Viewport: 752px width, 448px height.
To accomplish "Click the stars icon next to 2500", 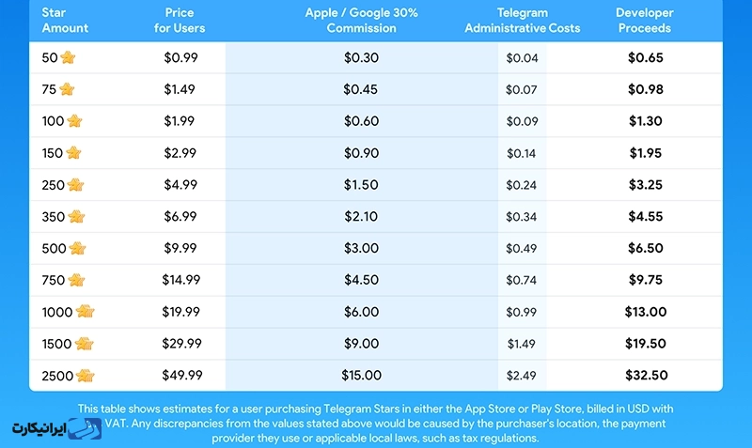I will [85, 376].
